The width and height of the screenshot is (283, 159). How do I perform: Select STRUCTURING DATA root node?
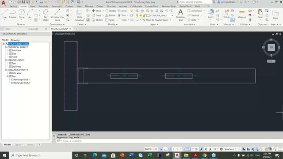click(x=18, y=44)
